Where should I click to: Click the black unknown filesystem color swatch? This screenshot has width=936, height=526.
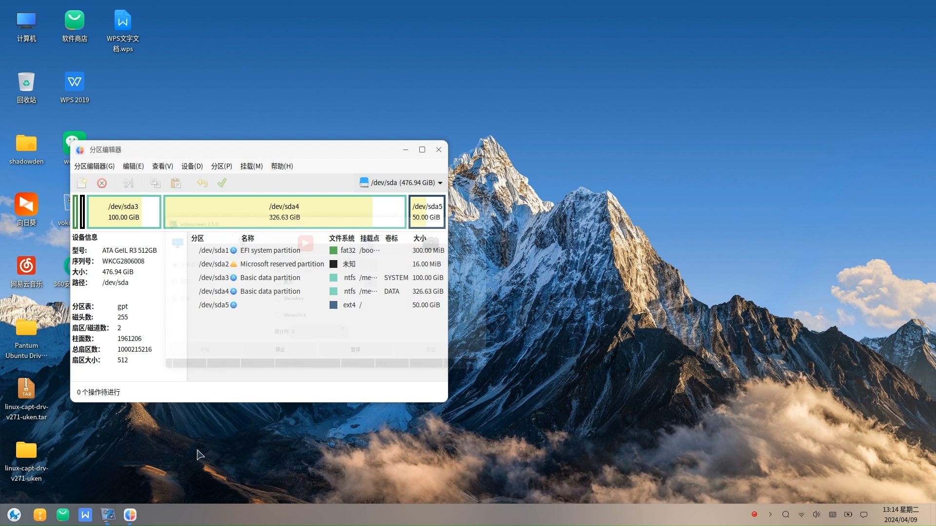pyautogui.click(x=333, y=264)
